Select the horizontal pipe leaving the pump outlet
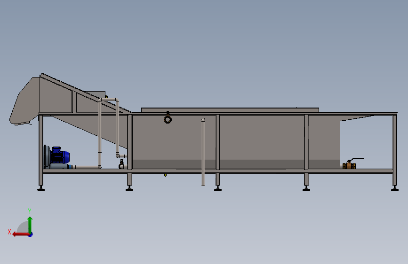 coord(86,167)
